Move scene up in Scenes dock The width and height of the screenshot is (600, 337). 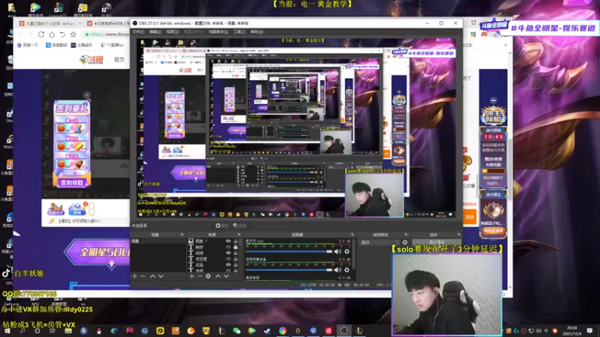click(152, 276)
